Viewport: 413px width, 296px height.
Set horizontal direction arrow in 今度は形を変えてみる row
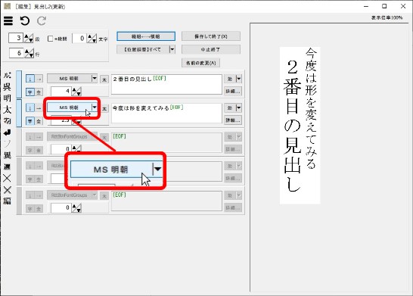[39, 107]
